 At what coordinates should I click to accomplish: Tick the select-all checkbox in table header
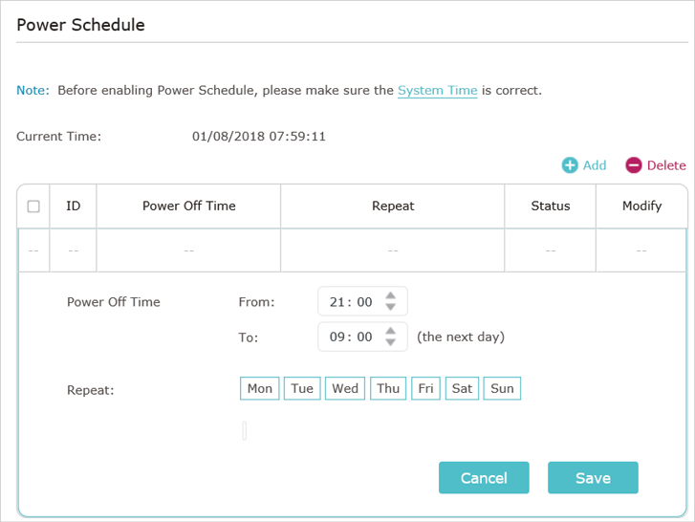pos(33,207)
